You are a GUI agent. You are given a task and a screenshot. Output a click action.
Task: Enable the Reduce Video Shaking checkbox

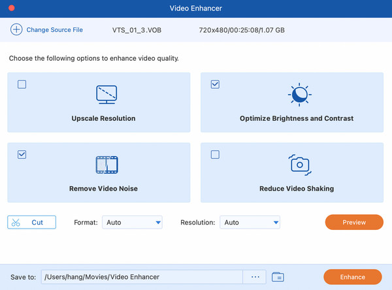pos(215,155)
